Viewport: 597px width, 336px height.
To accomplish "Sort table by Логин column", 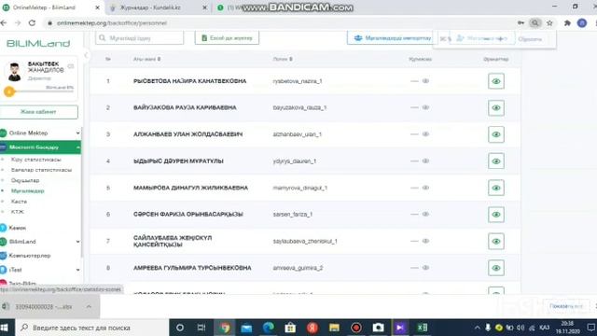I will click(x=283, y=59).
